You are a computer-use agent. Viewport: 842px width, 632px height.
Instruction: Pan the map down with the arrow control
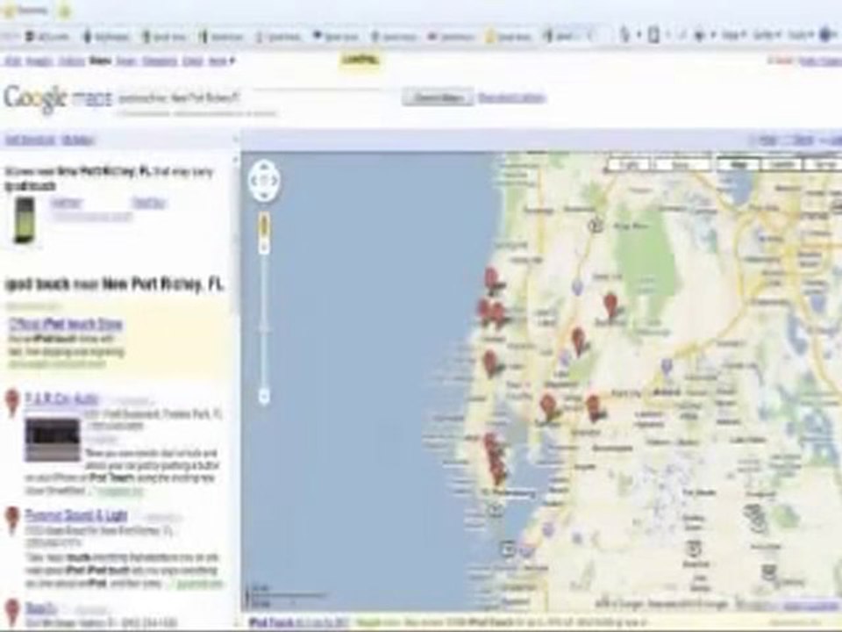coord(263,193)
